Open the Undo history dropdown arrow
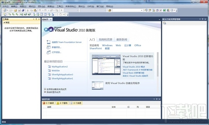Screen dimensions: 209x125 tap(43, 10)
